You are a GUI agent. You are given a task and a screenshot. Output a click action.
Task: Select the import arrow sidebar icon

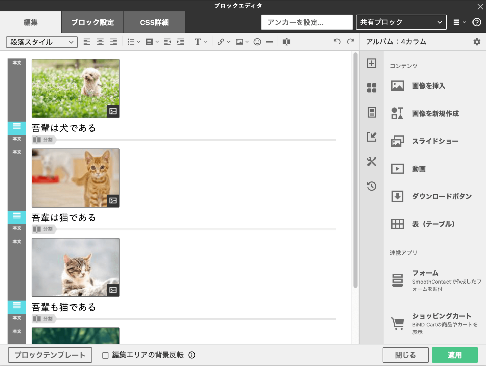click(x=372, y=137)
